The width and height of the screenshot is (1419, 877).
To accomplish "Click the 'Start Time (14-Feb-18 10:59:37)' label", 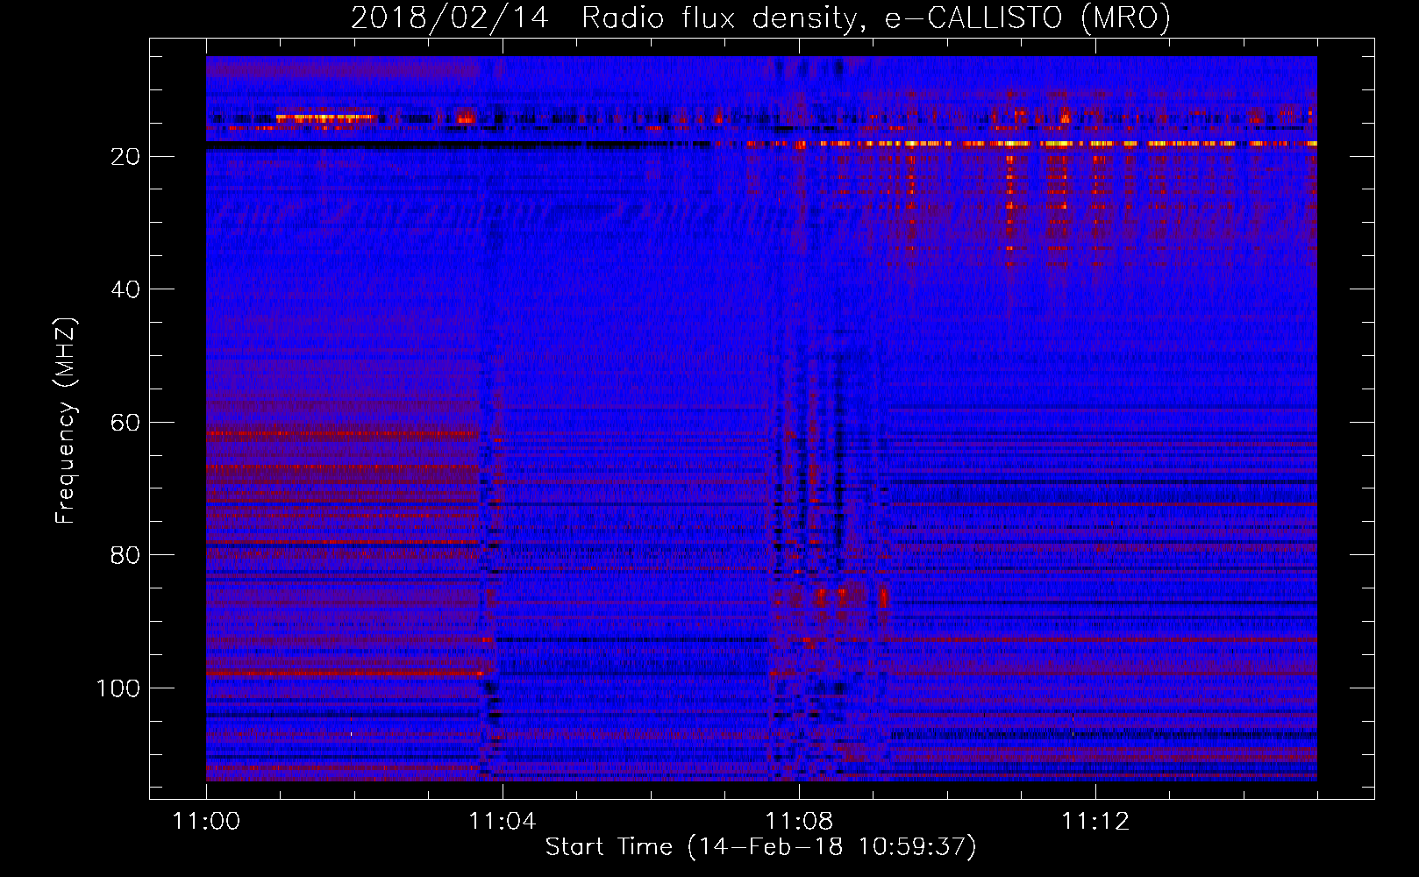I will [x=760, y=847].
